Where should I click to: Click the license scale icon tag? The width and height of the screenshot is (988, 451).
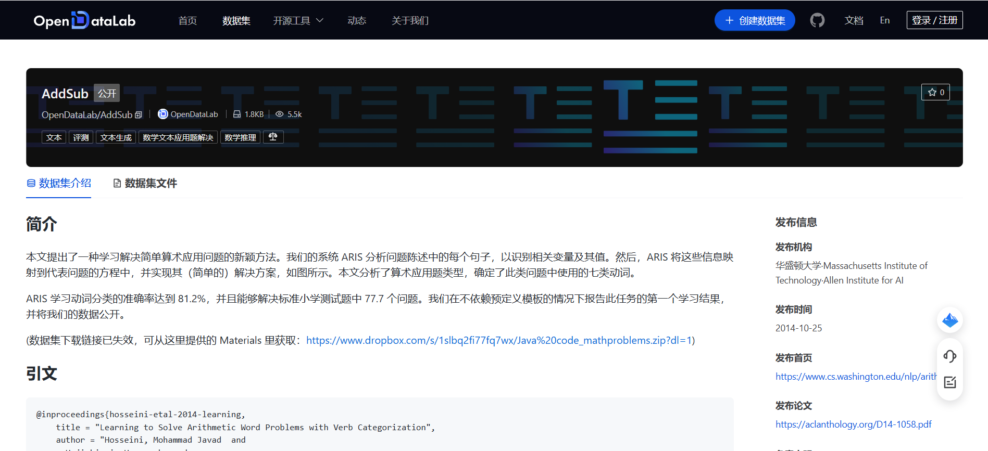pyautogui.click(x=273, y=137)
